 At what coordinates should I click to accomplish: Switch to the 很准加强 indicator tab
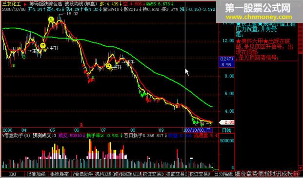pyautogui.click(x=37, y=174)
